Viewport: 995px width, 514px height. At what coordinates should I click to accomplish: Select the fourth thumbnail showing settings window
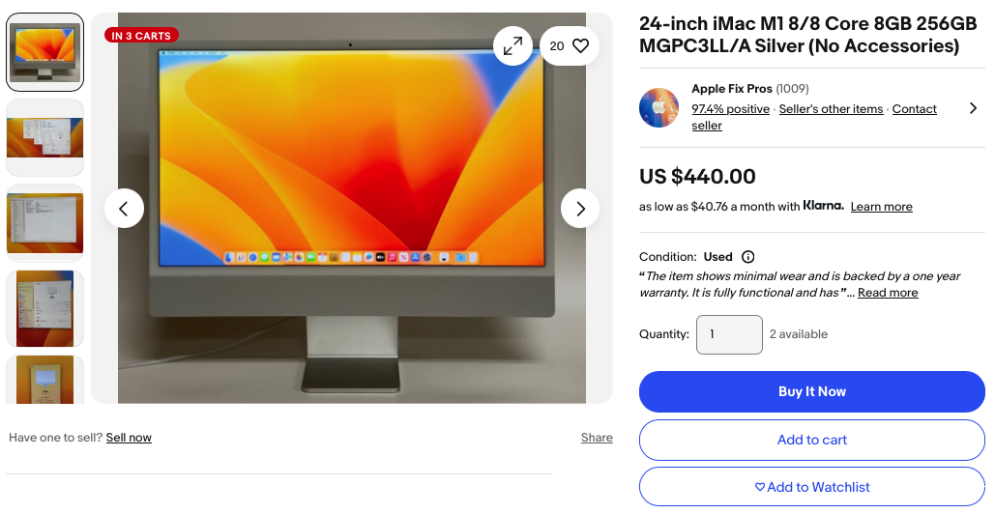[x=45, y=308]
